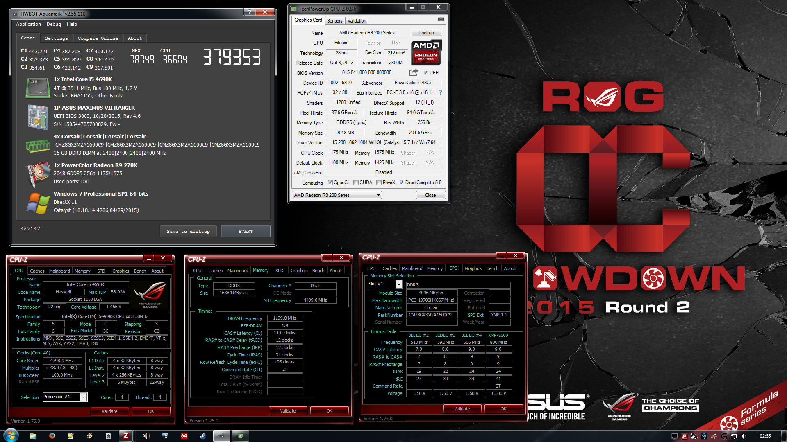
Task: Click the CPU chip icon in Aquamark results
Action: 38,88
